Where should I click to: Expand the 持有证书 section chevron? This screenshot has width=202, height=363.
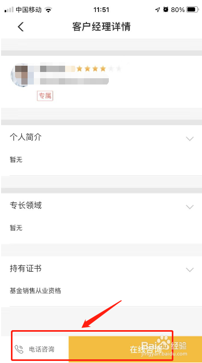pos(190,270)
